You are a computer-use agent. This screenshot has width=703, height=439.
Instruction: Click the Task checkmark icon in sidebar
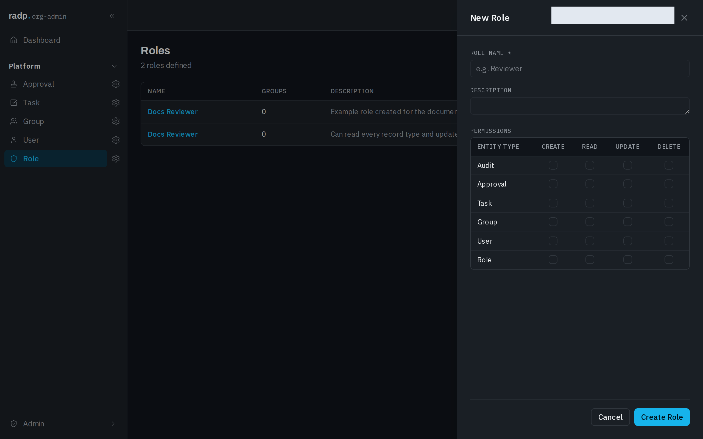pos(14,103)
